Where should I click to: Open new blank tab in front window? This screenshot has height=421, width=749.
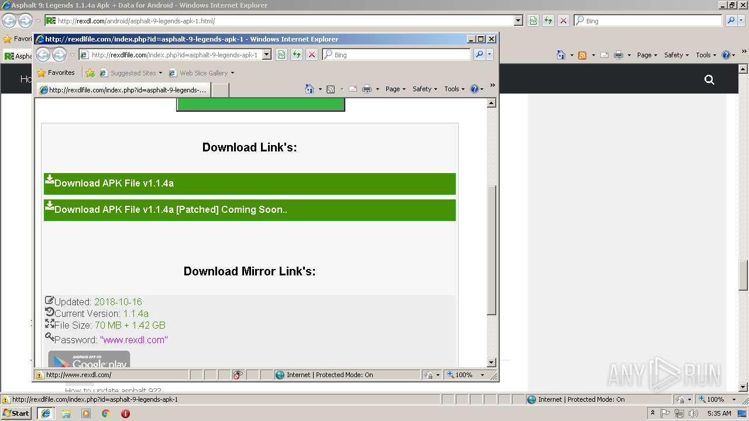(220, 90)
